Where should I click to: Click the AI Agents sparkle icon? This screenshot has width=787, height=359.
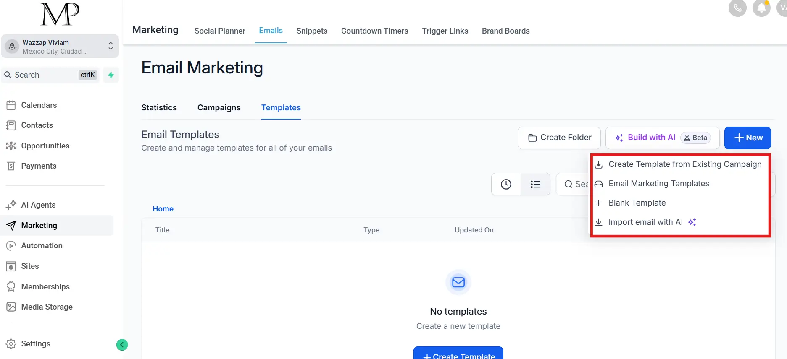(11, 205)
